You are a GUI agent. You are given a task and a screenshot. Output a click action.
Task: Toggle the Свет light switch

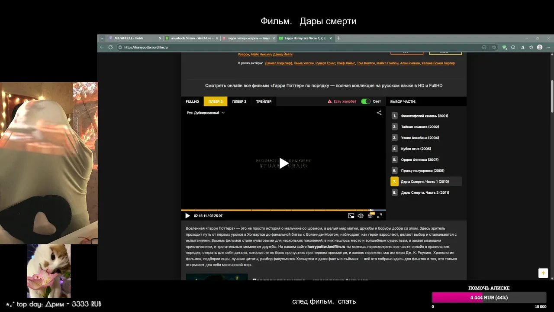tap(366, 101)
